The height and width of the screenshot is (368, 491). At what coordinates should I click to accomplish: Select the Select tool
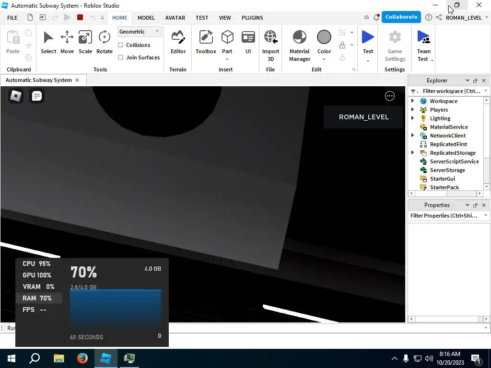coord(48,43)
